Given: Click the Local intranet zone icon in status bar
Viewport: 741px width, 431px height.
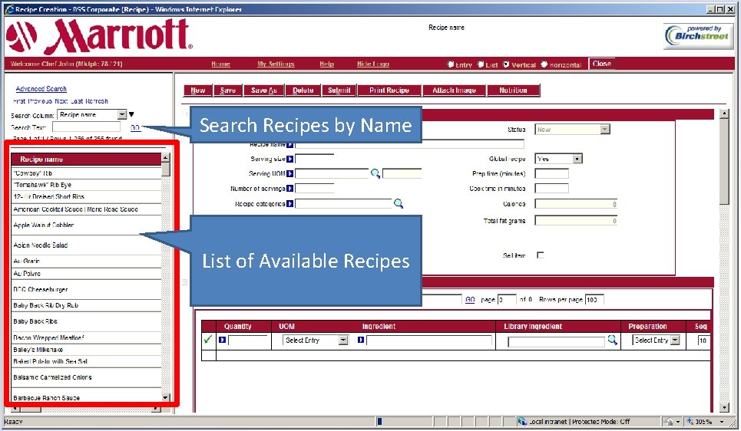Looking at the screenshot, I should (x=522, y=421).
